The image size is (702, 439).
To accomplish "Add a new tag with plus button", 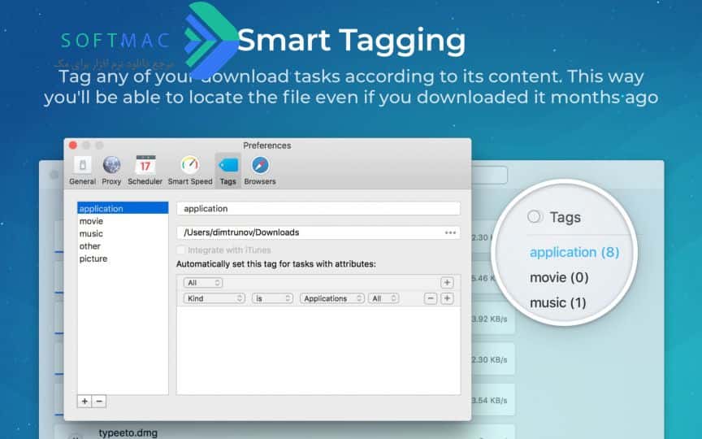I will [84, 401].
